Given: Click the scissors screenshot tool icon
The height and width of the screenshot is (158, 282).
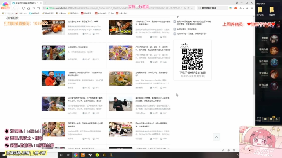Looking at the screenshot, I should (240, 8).
